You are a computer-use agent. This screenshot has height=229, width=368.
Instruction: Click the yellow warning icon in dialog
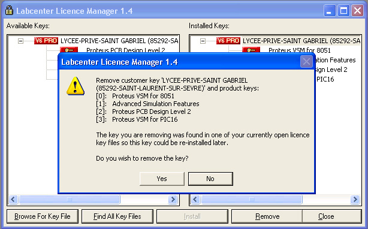click(x=76, y=86)
